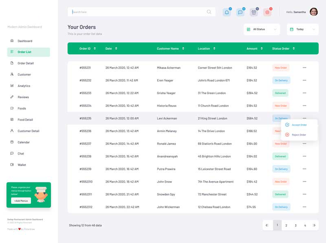Click Samantha's profile avatar
This screenshot has height=243, width=326.
click(x=313, y=12)
